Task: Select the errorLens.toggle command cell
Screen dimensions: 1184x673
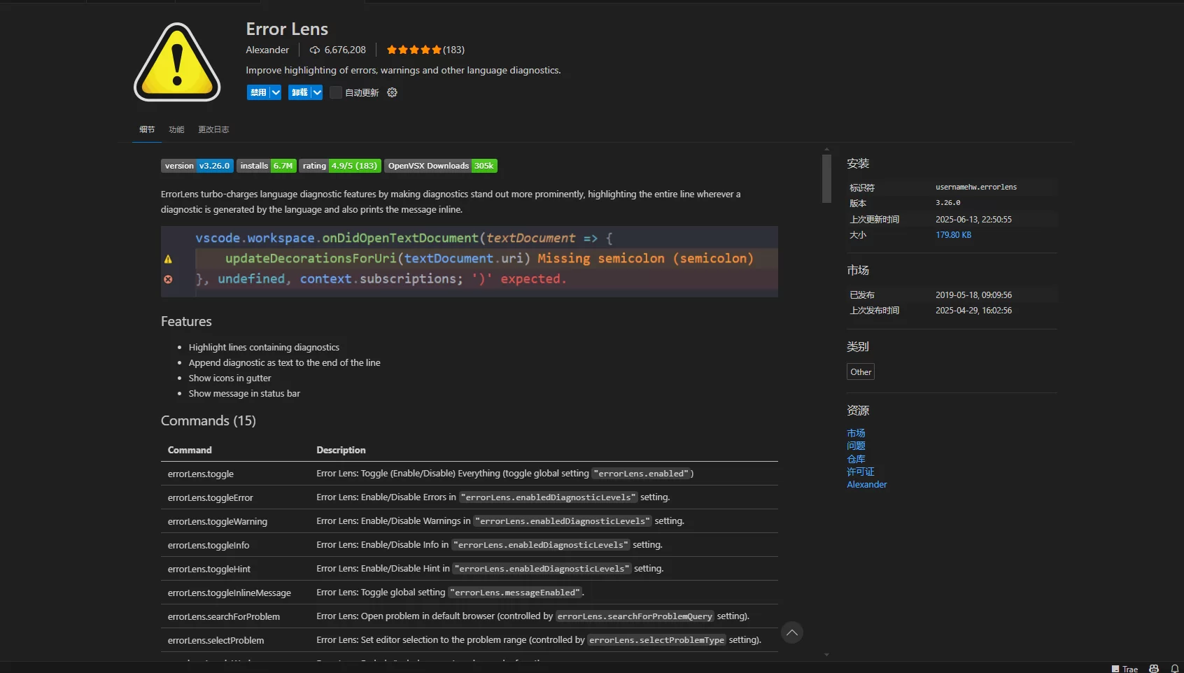Action: click(x=201, y=474)
